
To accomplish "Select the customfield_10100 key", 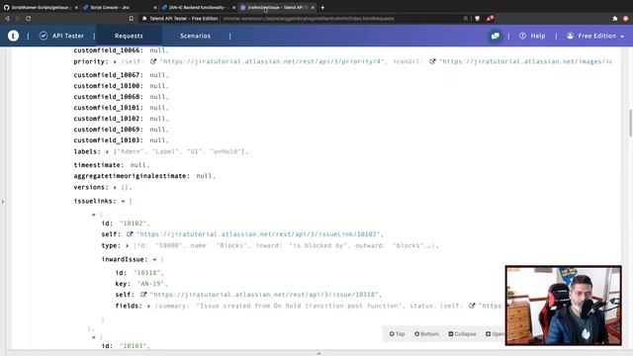I will coord(109,86).
